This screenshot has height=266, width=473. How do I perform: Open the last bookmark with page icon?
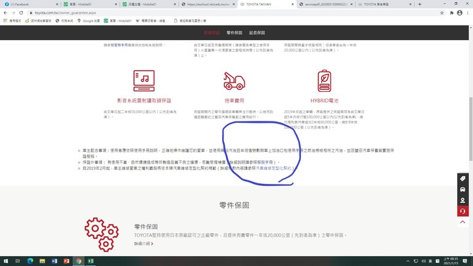pyautogui.click(x=190, y=21)
